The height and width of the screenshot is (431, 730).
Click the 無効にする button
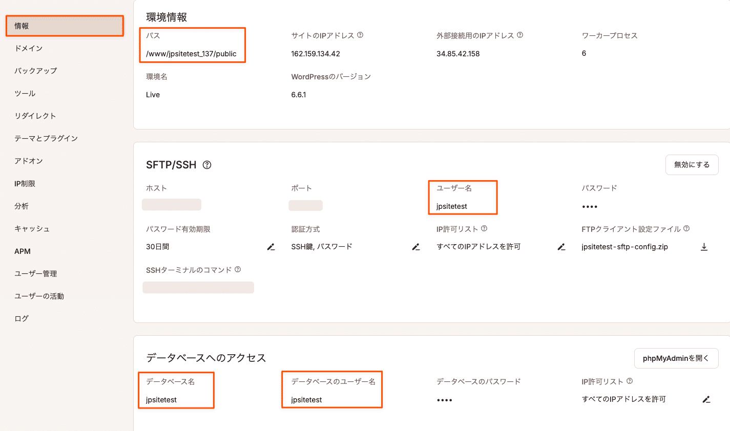coord(692,165)
